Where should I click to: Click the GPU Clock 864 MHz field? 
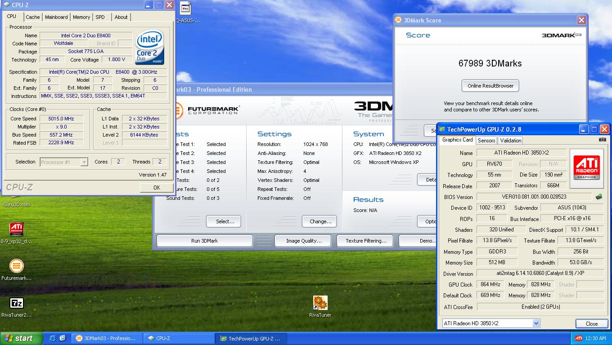490,285
